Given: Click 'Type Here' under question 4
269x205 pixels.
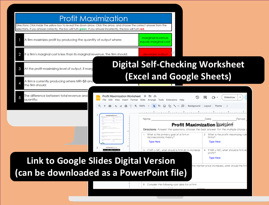Looking at the screenshot, I should click(x=215, y=158).
